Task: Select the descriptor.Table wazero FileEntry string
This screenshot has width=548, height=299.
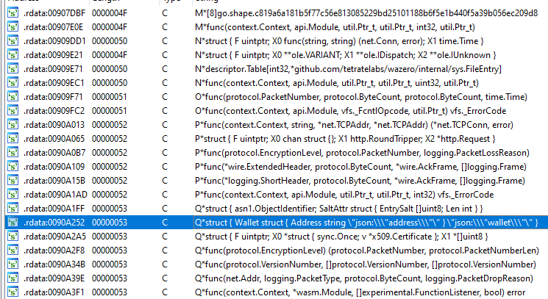Action: tap(348, 69)
